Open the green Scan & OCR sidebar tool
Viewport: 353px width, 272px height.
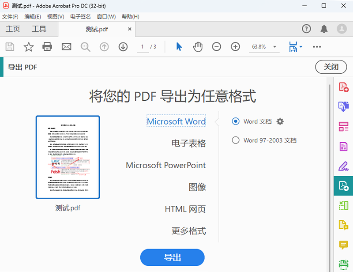(x=344, y=264)
